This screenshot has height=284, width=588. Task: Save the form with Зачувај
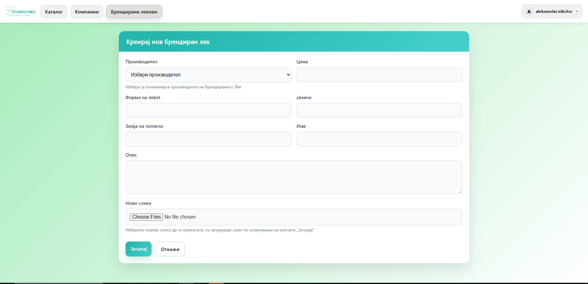coord(138,249)
